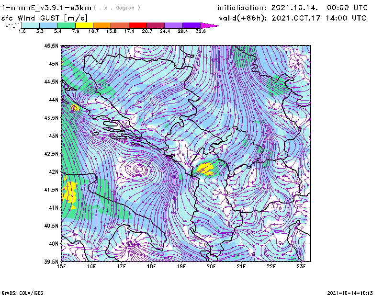Click the valid date 2021.OCT.17
The height and width of the screenshot is (296, 383).
click(296, 18)
